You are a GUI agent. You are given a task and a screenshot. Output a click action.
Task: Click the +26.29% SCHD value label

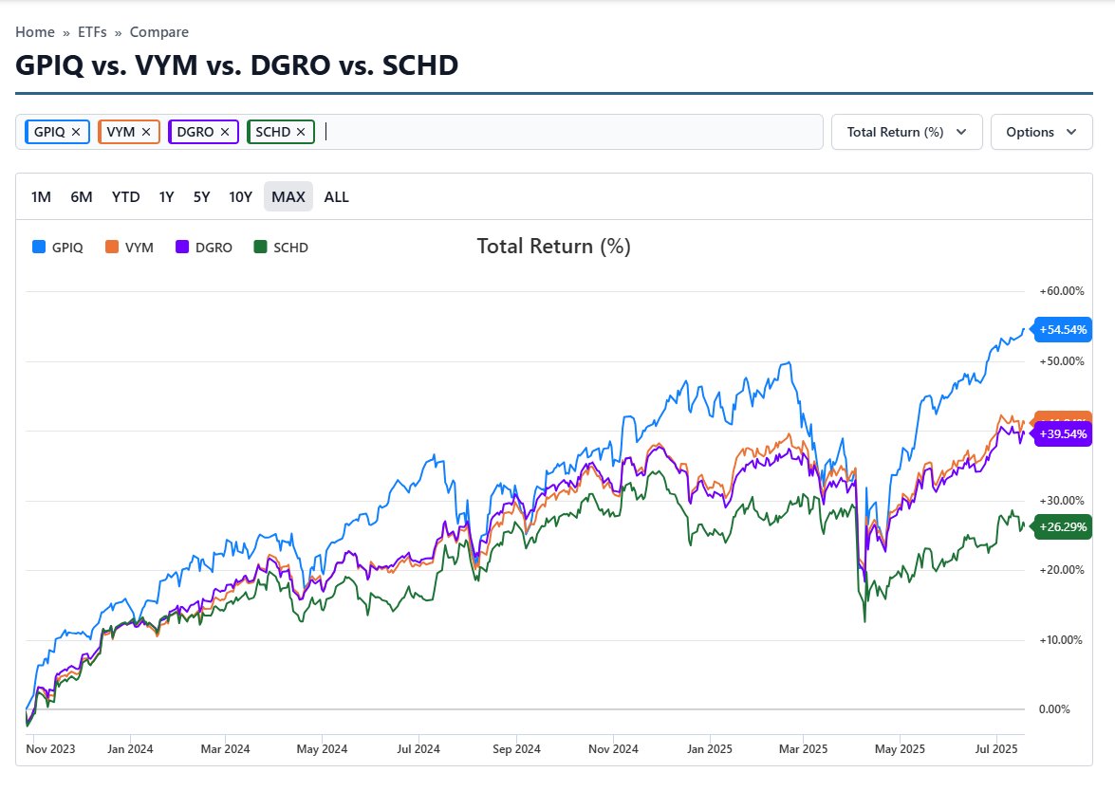point(1063,527)
